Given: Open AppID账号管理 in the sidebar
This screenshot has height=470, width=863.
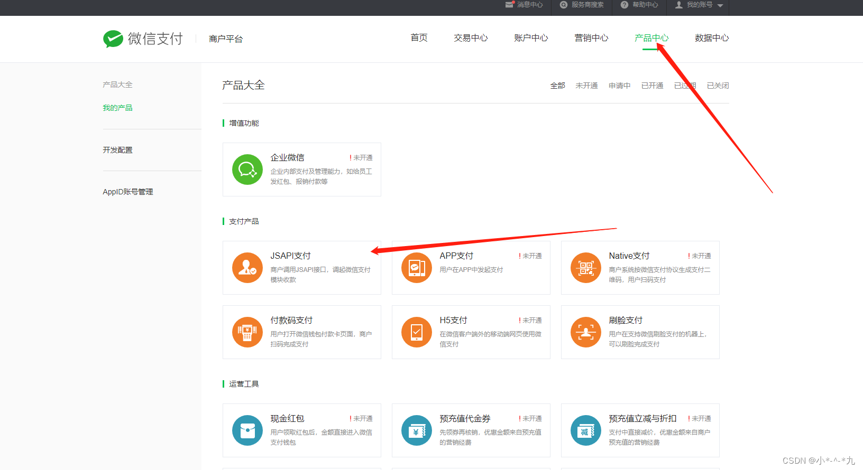Looking at the screenshot, I should 127,192.
